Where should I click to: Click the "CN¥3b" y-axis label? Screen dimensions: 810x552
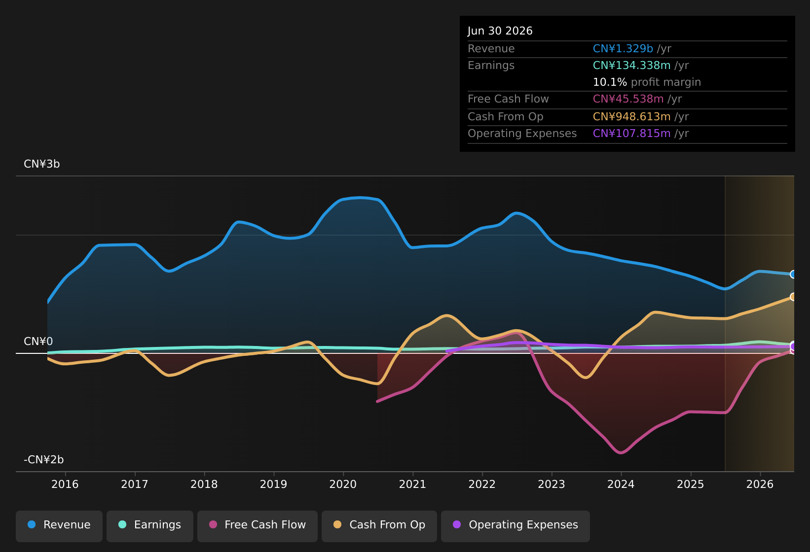click(x=42, y=164)
